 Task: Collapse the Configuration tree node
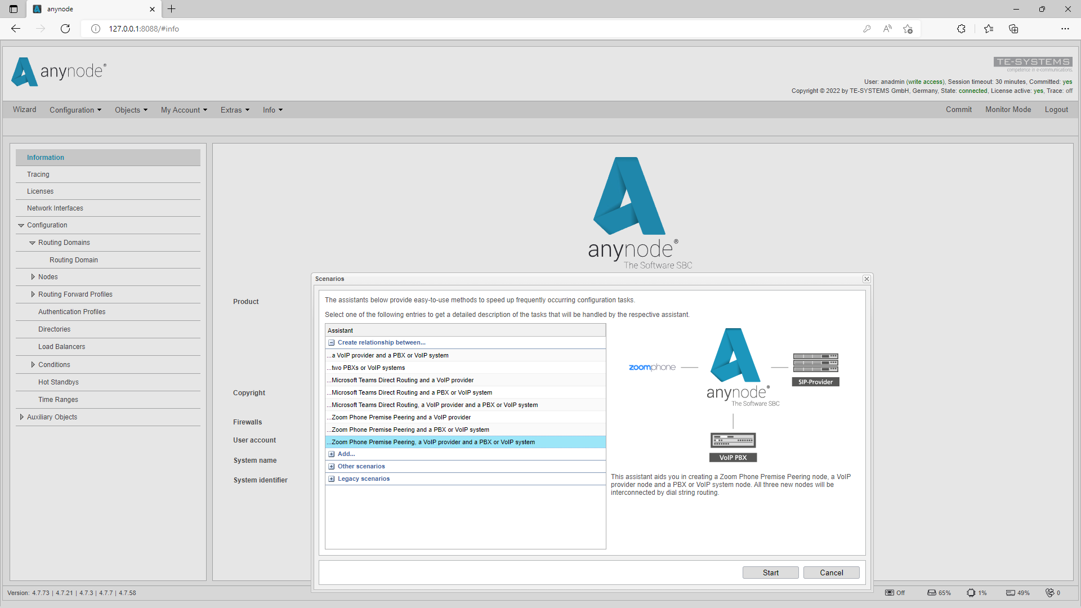tap(21, 225)
